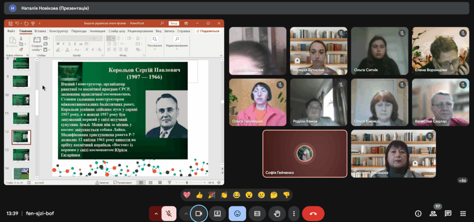Expand audio settings arrow beside microphone

coord(156,214)
